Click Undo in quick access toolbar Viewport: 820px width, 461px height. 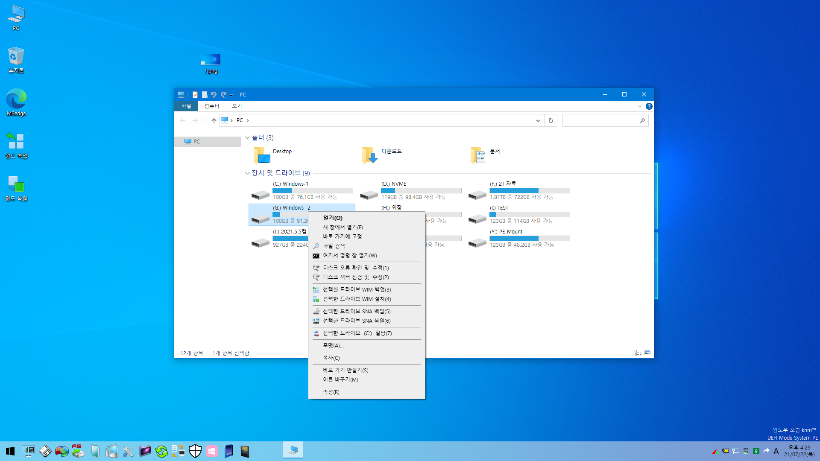click(x=214, y=95)
